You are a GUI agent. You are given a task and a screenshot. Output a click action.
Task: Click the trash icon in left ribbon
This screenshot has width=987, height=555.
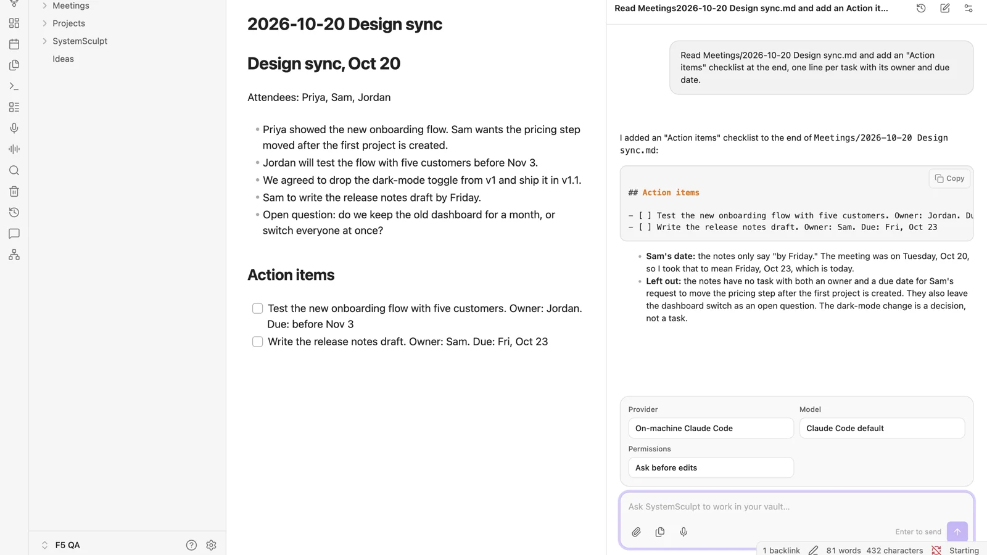[14, 191]
